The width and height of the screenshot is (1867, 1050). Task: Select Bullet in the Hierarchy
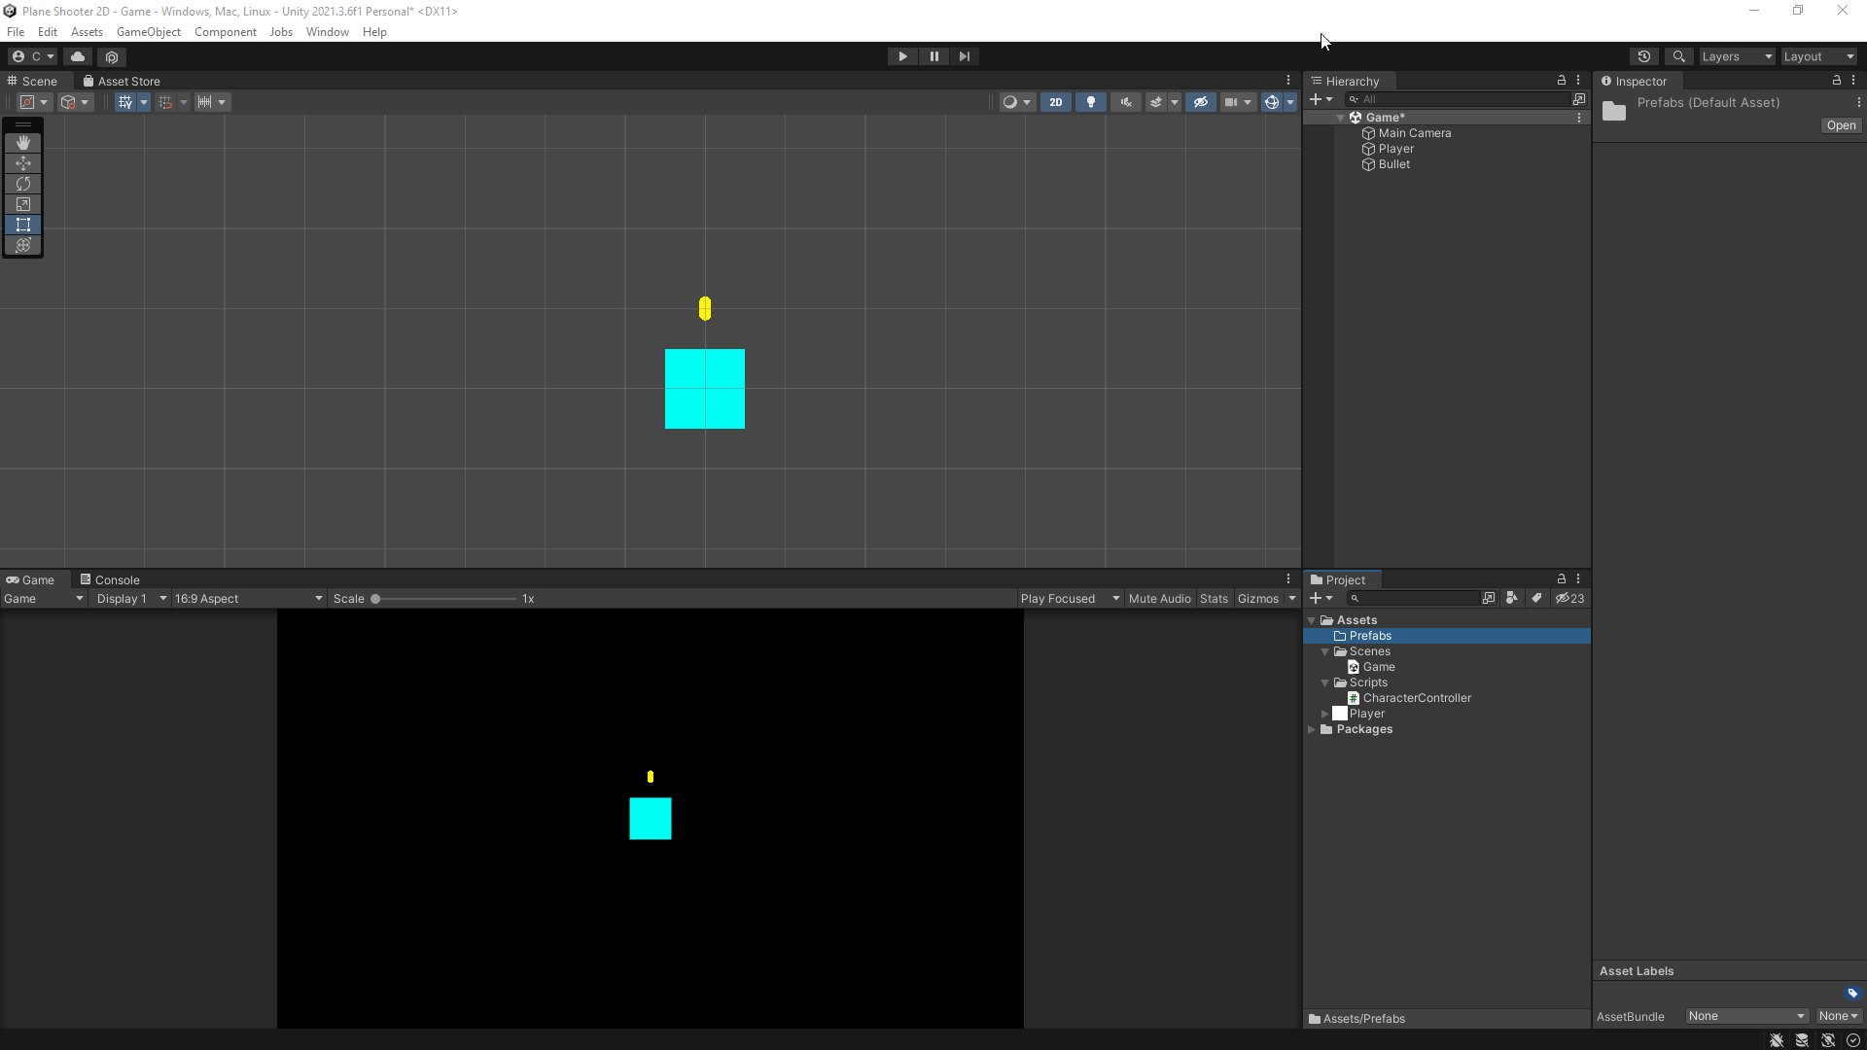point(1395,164)
